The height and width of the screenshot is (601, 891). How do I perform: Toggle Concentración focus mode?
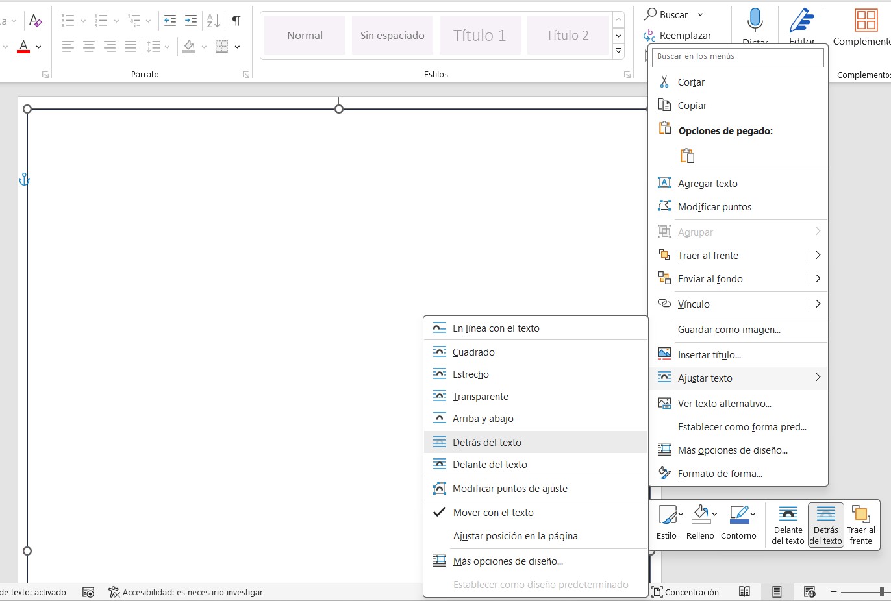685,592
